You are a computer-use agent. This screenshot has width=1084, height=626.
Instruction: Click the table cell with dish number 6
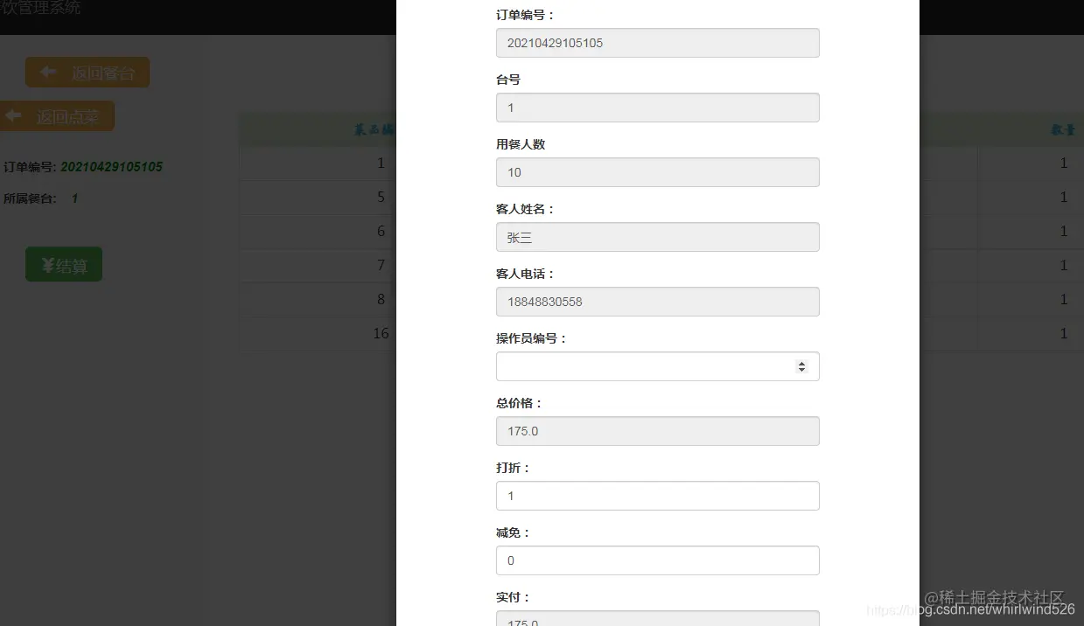[x=318, y=231]
